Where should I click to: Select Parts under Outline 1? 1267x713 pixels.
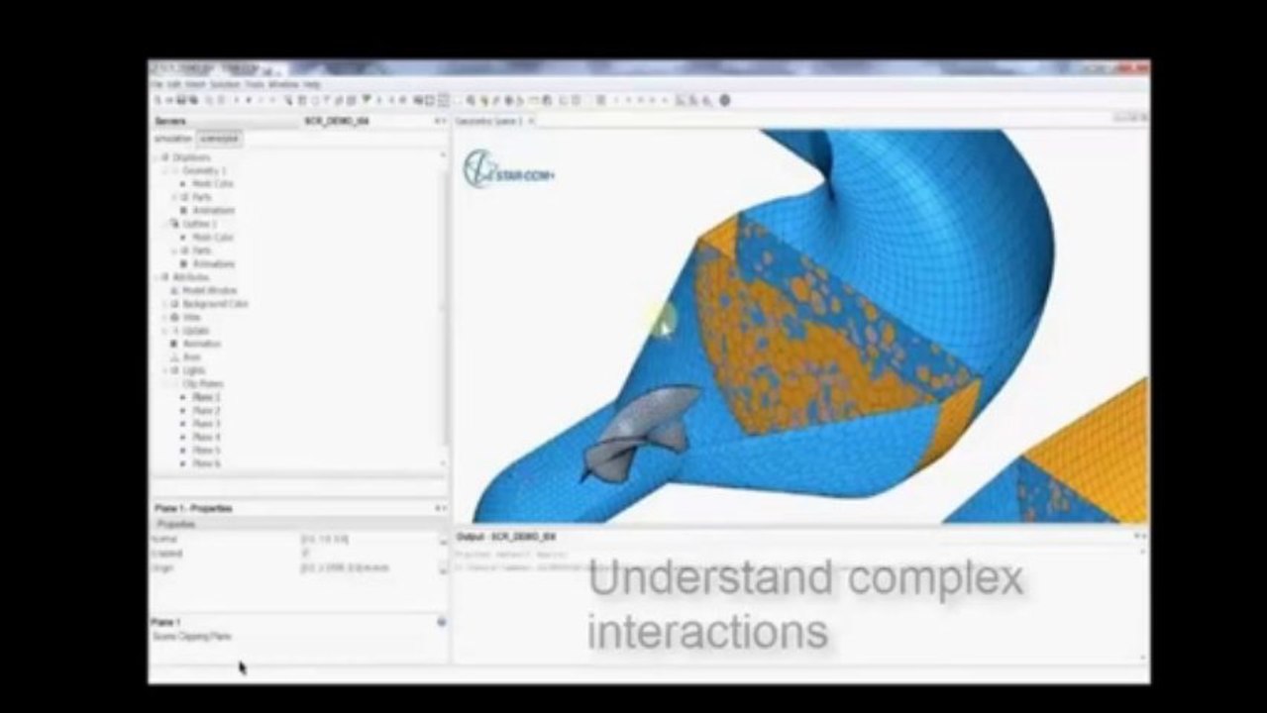point(202,251)
